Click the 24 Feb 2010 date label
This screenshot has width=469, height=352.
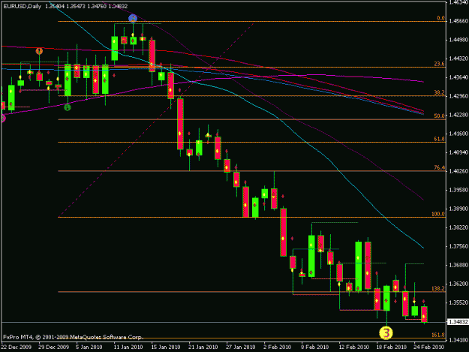point(428,347)
